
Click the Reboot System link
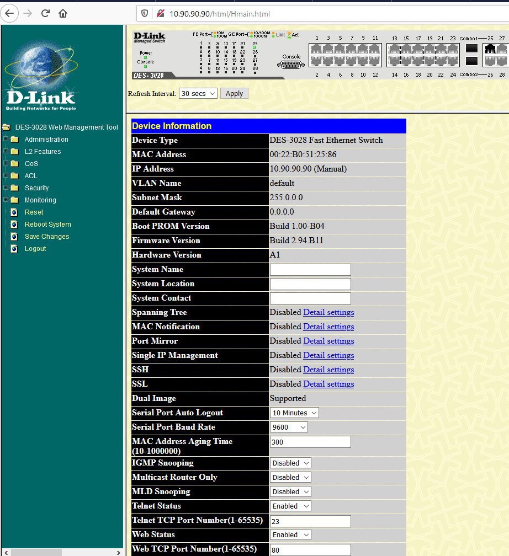[48, 224]
